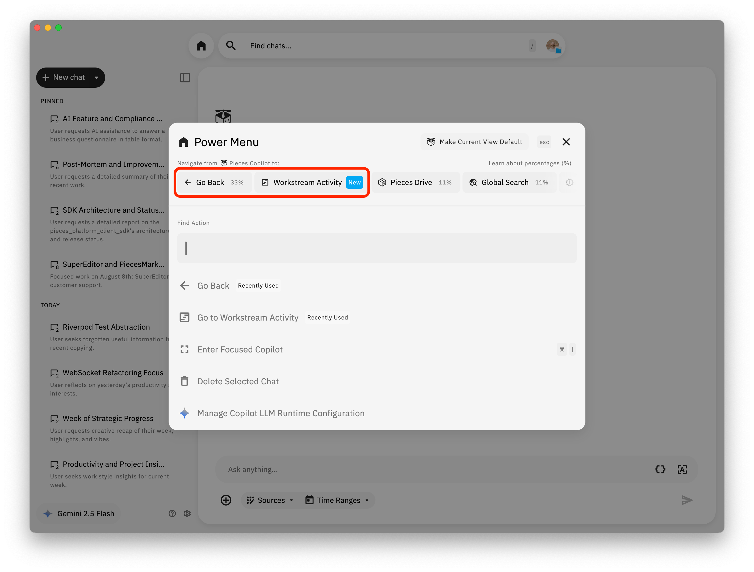Screen dimensions: 754x572
Task: Open the settings gear in sidebar footer
Action: coord(187,513)
